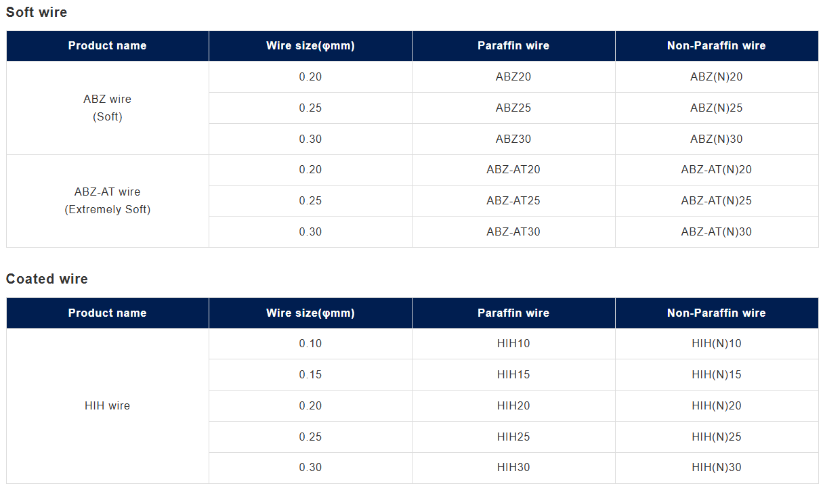
Task: Click Soft wire table's Wire size header
Action: (310, 46)
